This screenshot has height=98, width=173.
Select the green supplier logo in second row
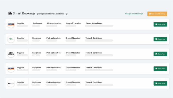click(x=11, y=39)
